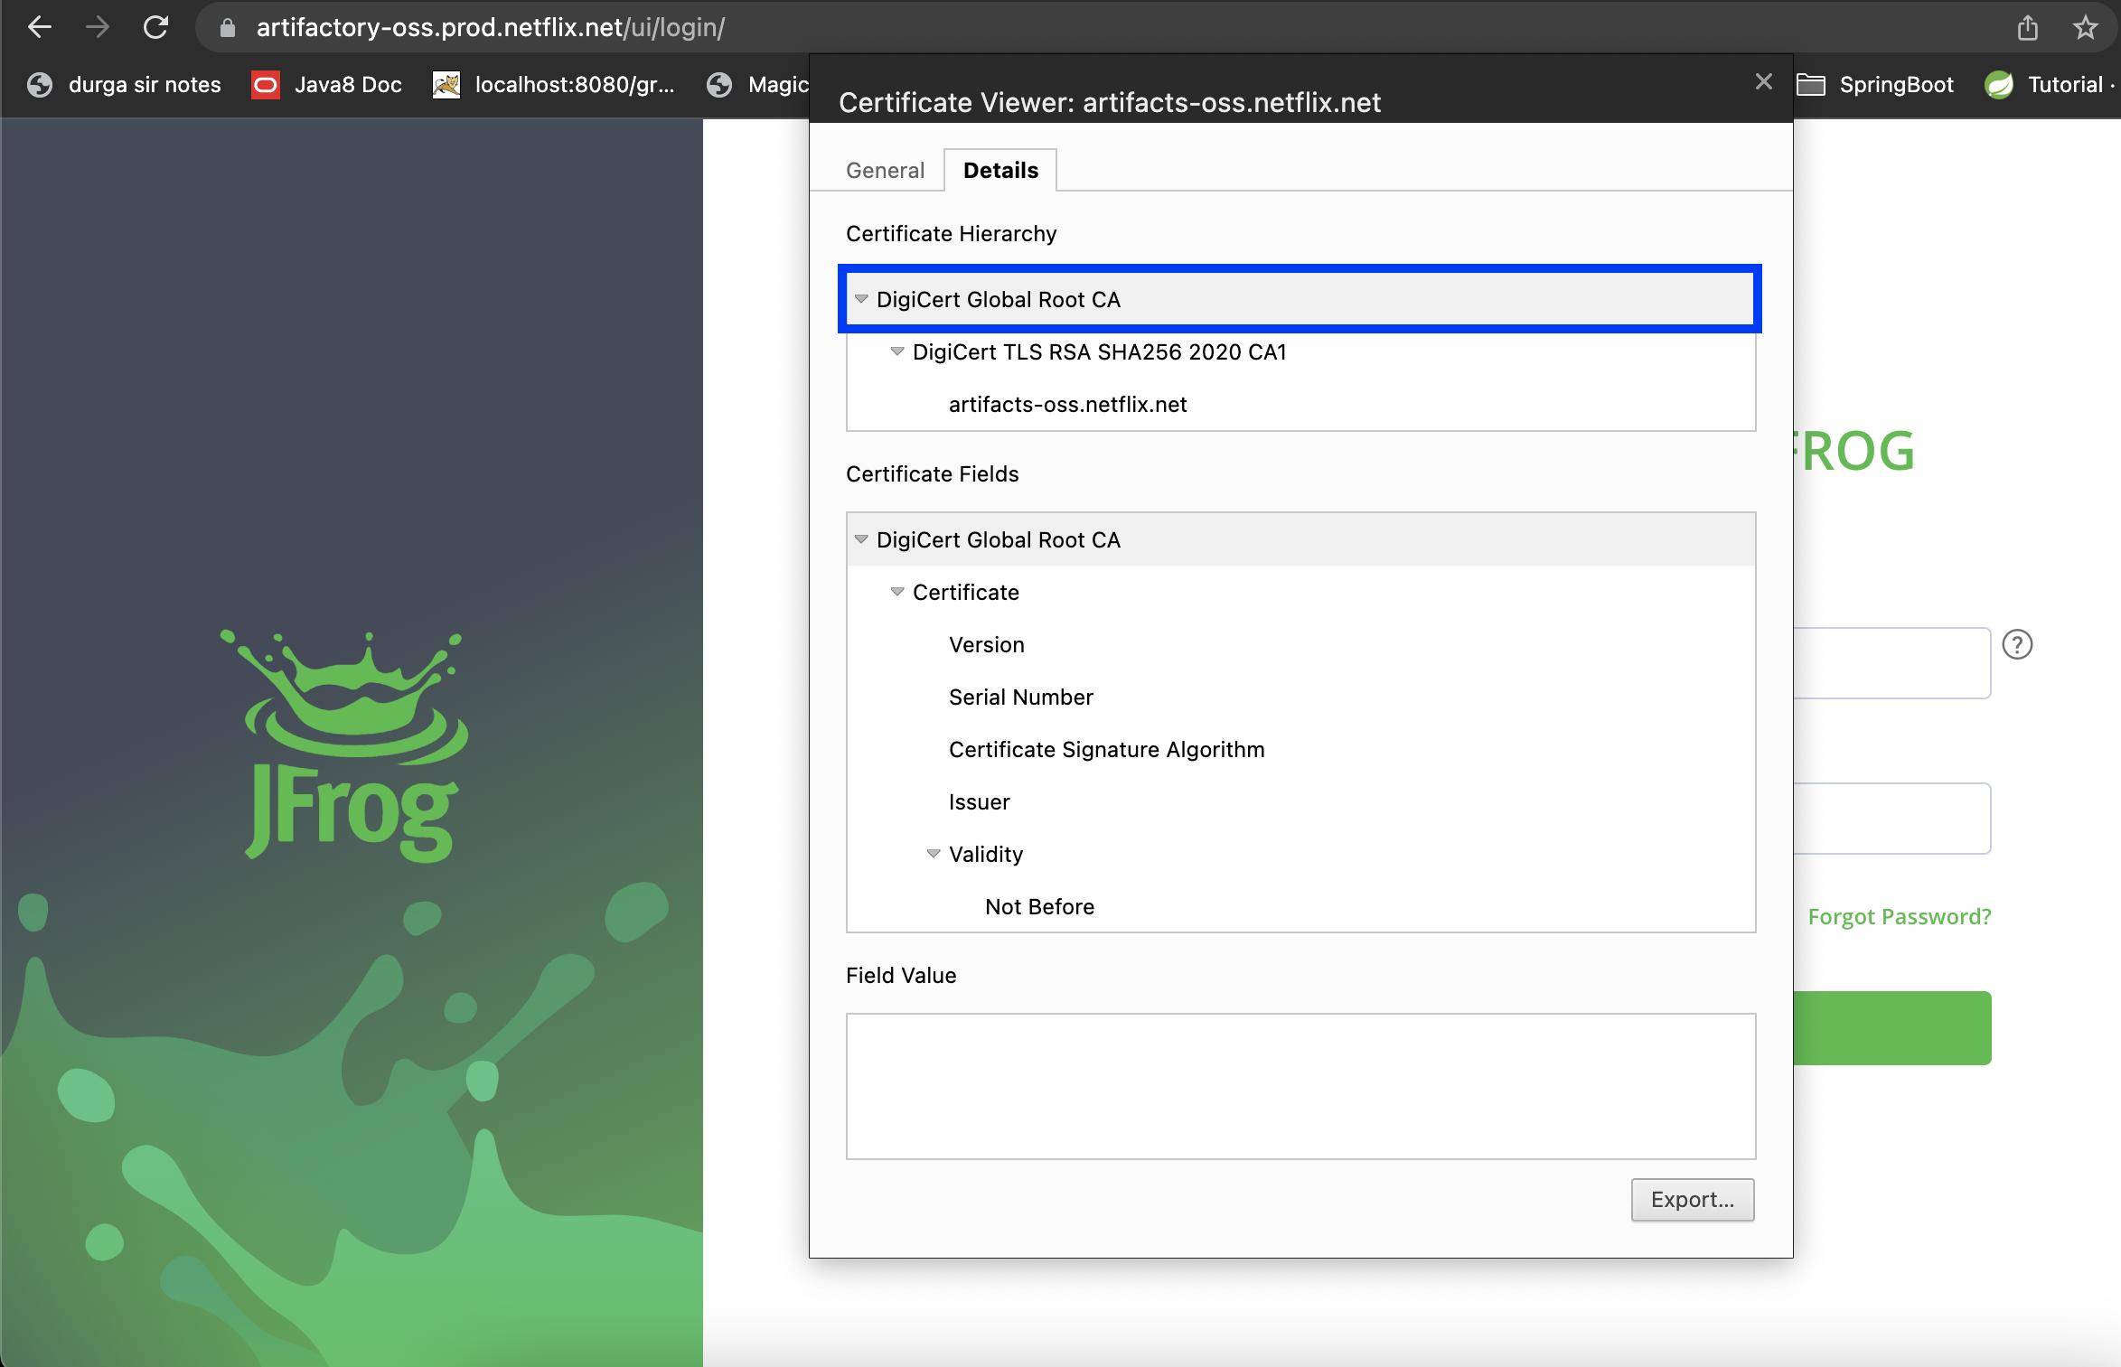Open the Magic bookmark
The image size is (2121, 1367).
757,85
